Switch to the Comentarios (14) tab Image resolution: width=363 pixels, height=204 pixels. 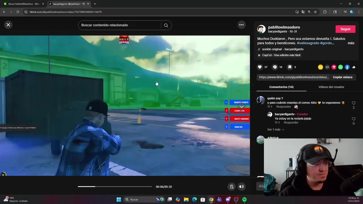point(281,87)
